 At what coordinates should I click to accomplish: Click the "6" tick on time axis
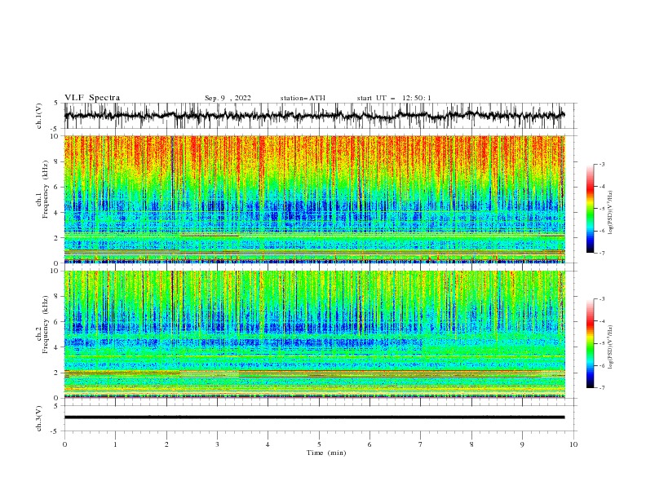369,444
